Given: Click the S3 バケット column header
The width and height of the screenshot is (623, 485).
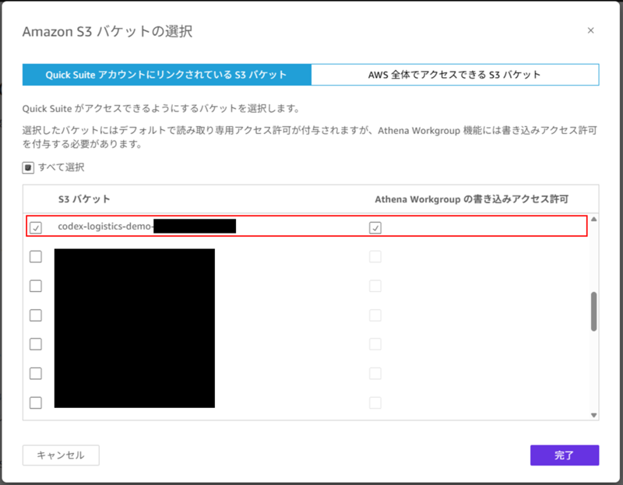Looking at the screenshot, I should (84, 199).
